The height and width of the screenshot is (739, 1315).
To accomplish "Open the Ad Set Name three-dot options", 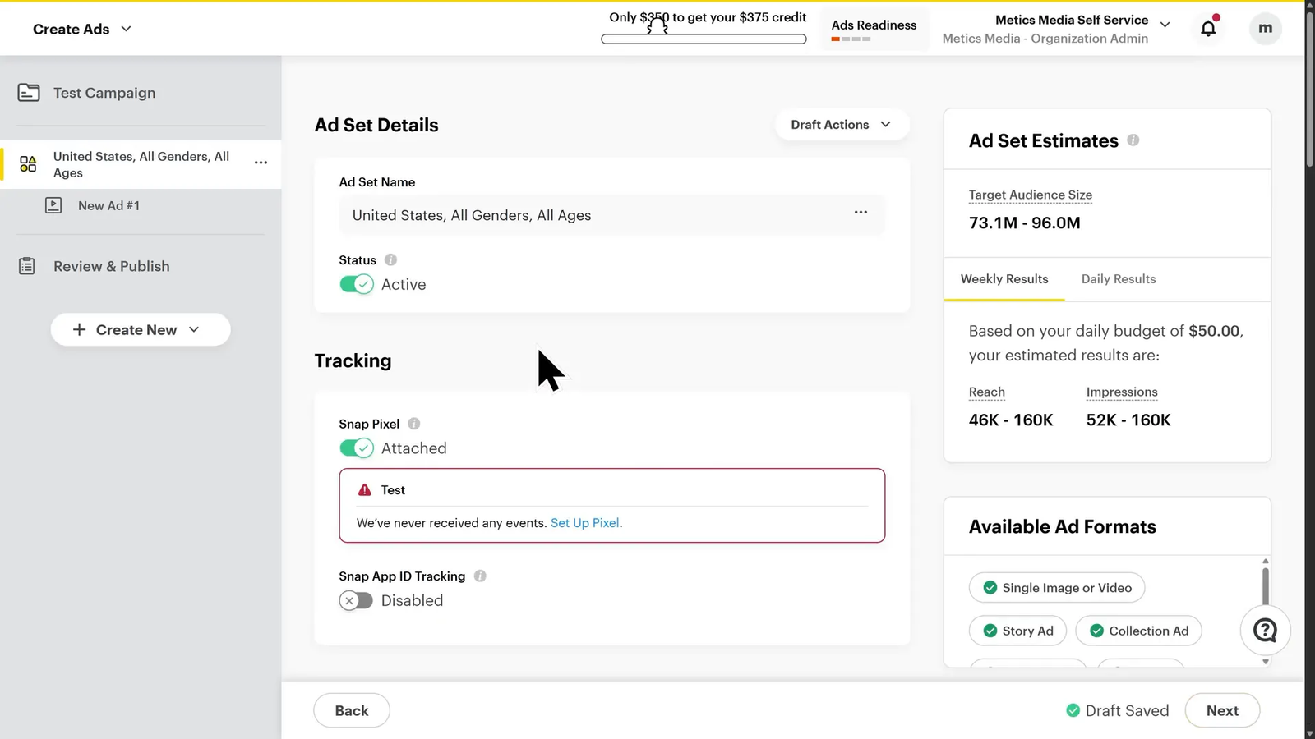I will (861, 213).
